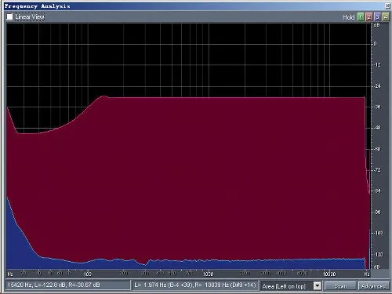This screenshot has height=294, width=392.
Task: Activate the blue Hold 3 button
Action: [377, 17]
